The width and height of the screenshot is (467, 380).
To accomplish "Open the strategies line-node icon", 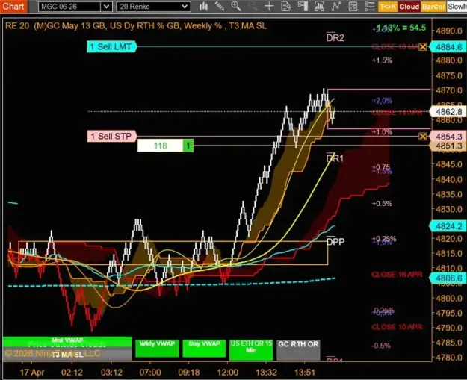I will point(335,6).
